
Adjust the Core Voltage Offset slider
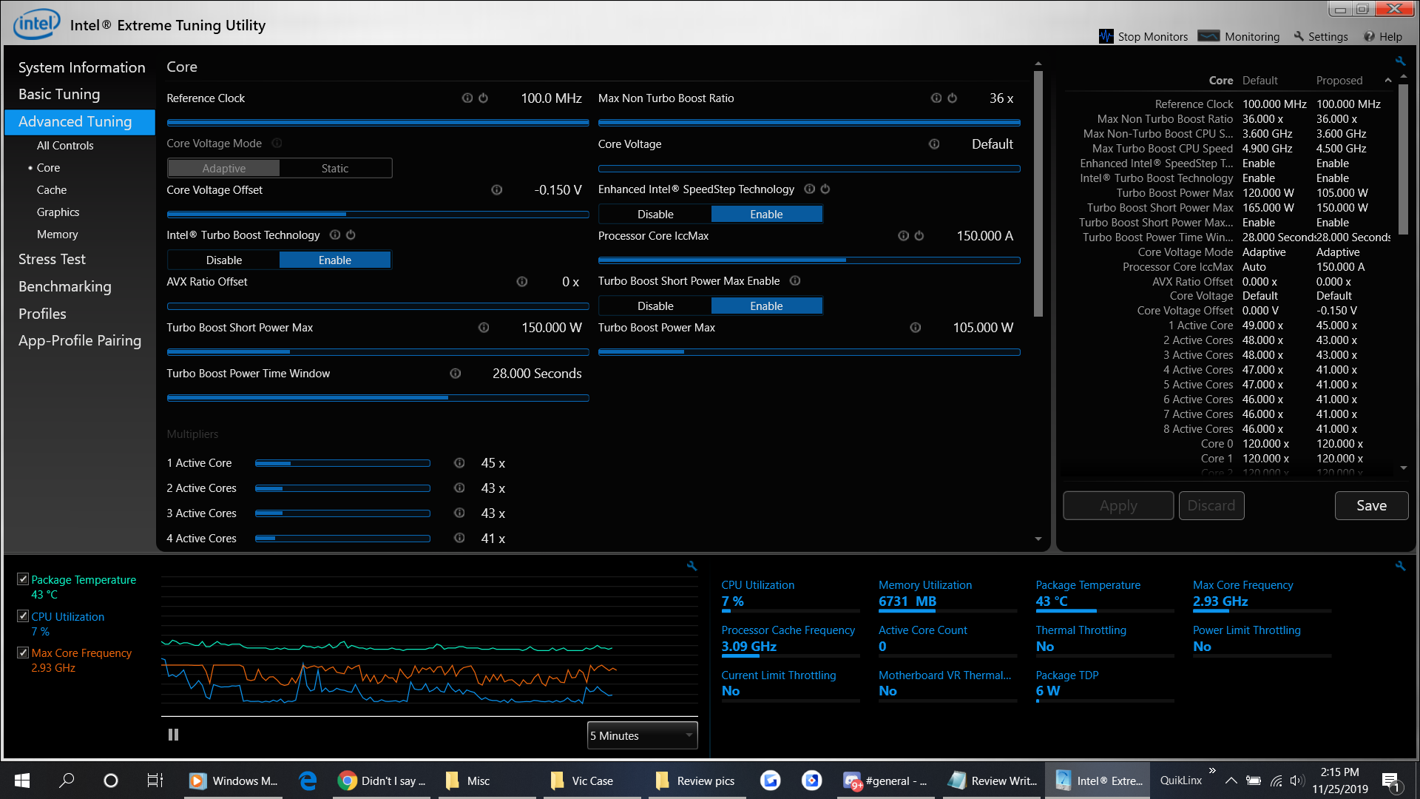click(378, 215)
